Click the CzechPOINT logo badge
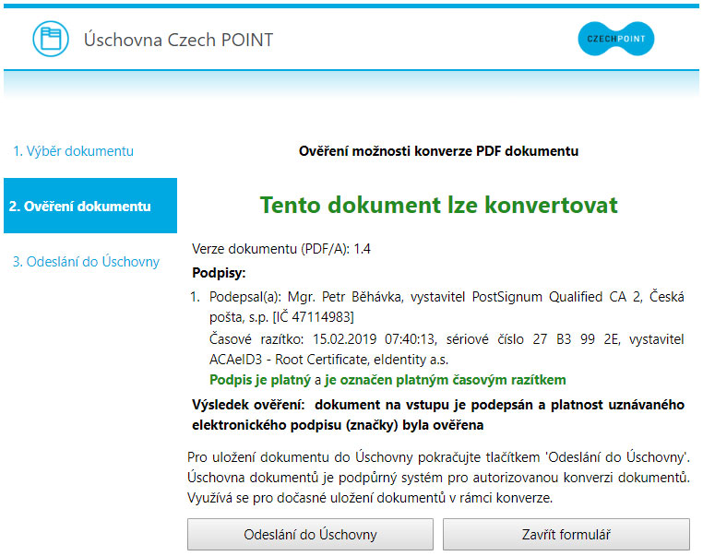The width and height of the screenshot is (703, 556). coord(616,39)
